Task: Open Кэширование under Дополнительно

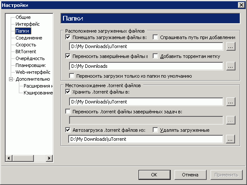Action: coord(38,93)
